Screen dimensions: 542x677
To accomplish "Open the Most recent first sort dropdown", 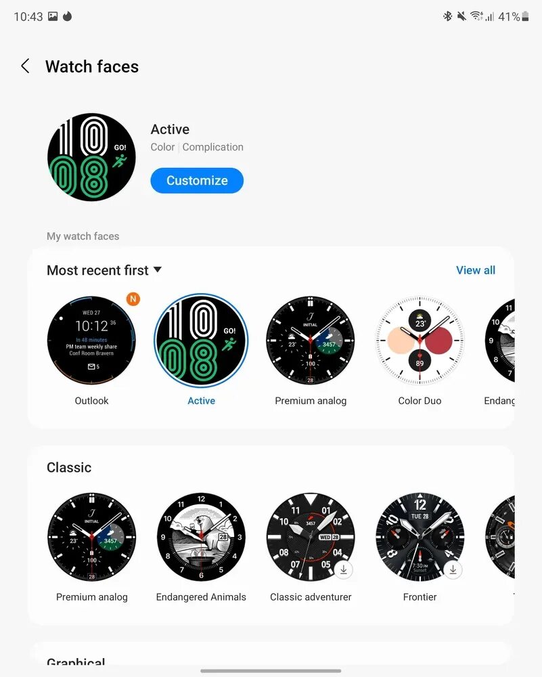I will click(104, 270).
